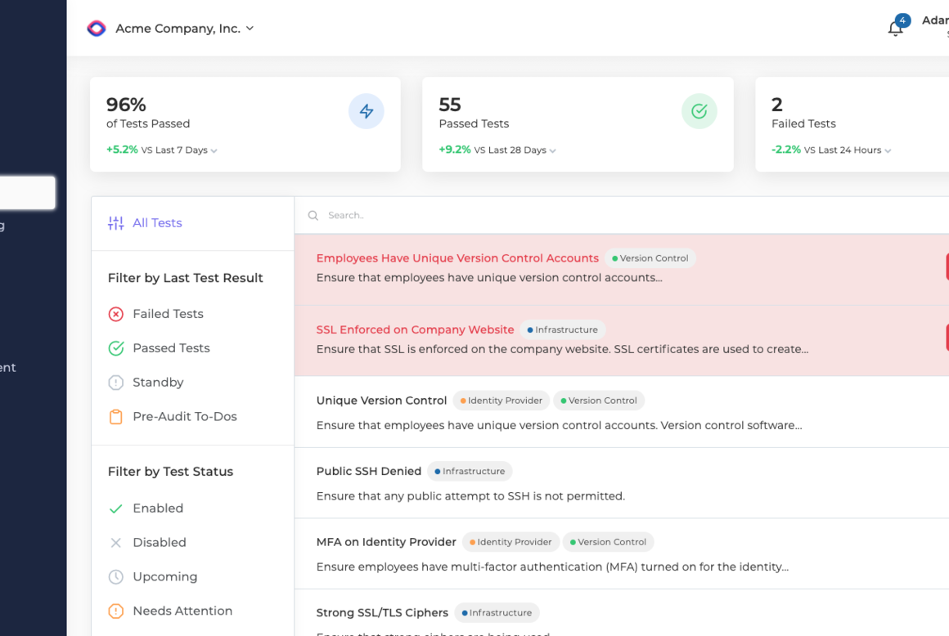Click the 55 Passed Tests value
This screenshot has width=949, height=636.
450,105
